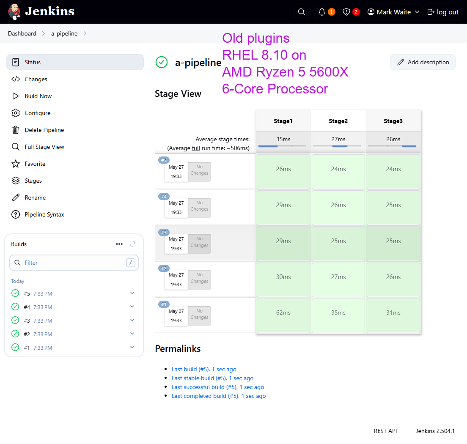Screen dimensions: 467x444
Task: Open the Mark Waite user dropdown
Action: point(393,12)
